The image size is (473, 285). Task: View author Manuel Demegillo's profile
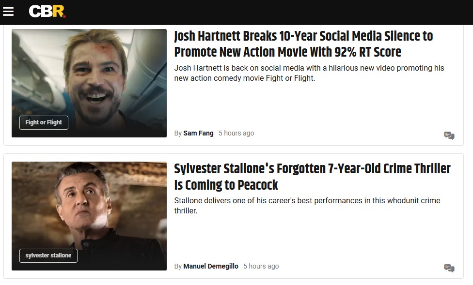coord(211,266)
